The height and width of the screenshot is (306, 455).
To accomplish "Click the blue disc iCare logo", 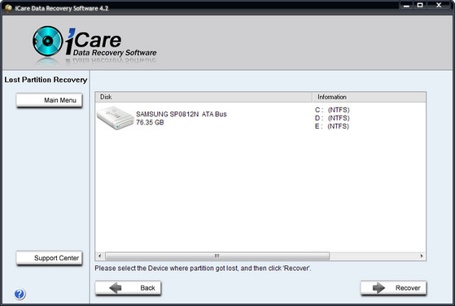I will pos(47,41).
